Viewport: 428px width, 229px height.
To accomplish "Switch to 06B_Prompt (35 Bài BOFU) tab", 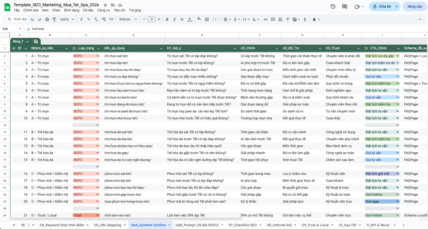I will tap(197, 225).
